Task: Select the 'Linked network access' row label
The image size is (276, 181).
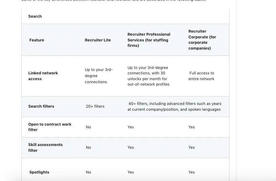Action: pyautogui.click(x=43, y=76)
